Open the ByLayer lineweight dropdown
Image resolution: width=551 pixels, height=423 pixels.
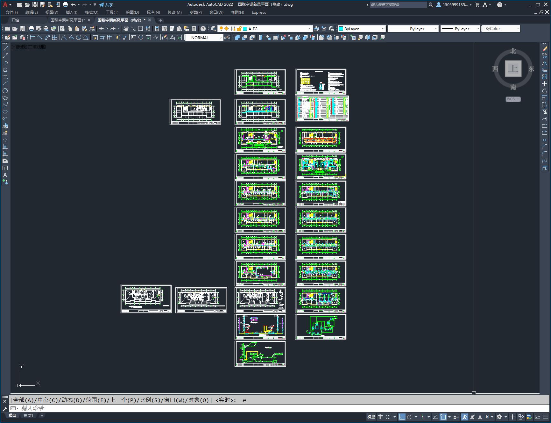[478, 29]
